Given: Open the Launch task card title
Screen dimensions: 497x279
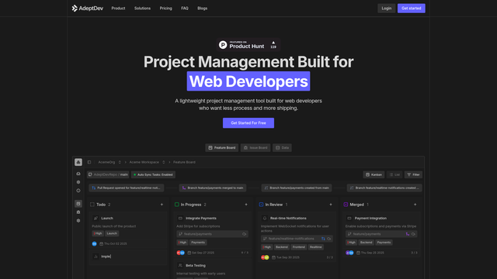Looking at the screenshot, I should click(x=107, y=219).
